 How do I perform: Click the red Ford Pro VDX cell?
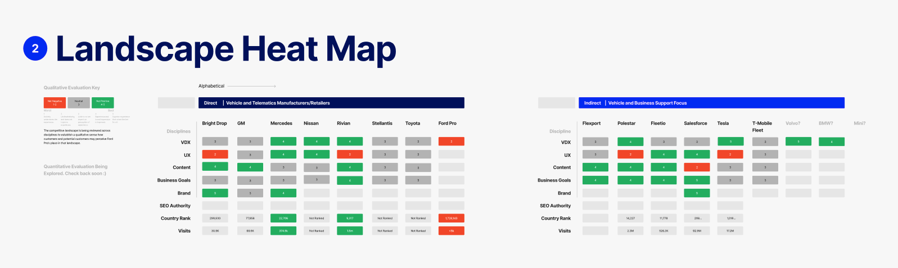pyautogui.click(x=452, y=142)
